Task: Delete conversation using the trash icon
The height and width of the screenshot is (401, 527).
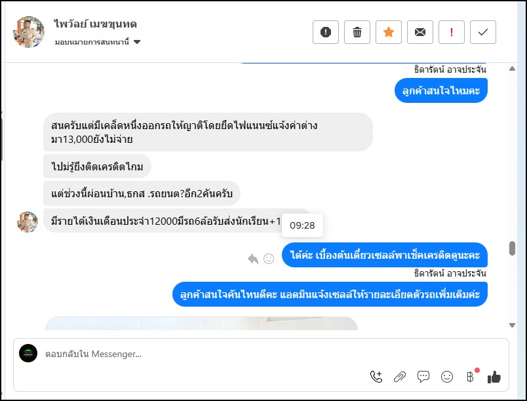Action: click(357, 32)
